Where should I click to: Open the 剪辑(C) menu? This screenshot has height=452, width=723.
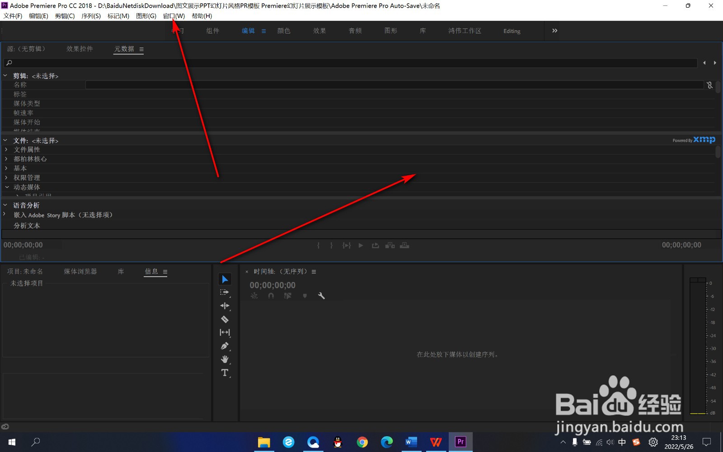(65, 16)
